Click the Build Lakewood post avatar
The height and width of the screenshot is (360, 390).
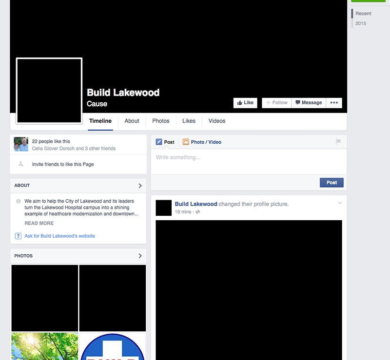point(163,208)
